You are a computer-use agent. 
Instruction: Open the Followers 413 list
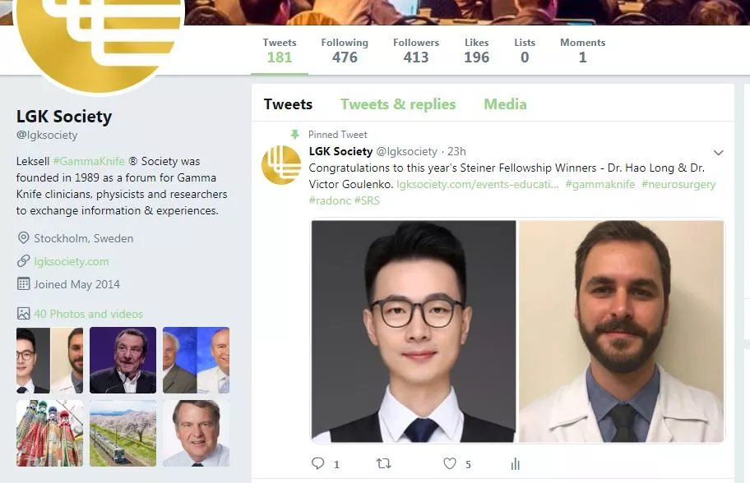point(416,50)
